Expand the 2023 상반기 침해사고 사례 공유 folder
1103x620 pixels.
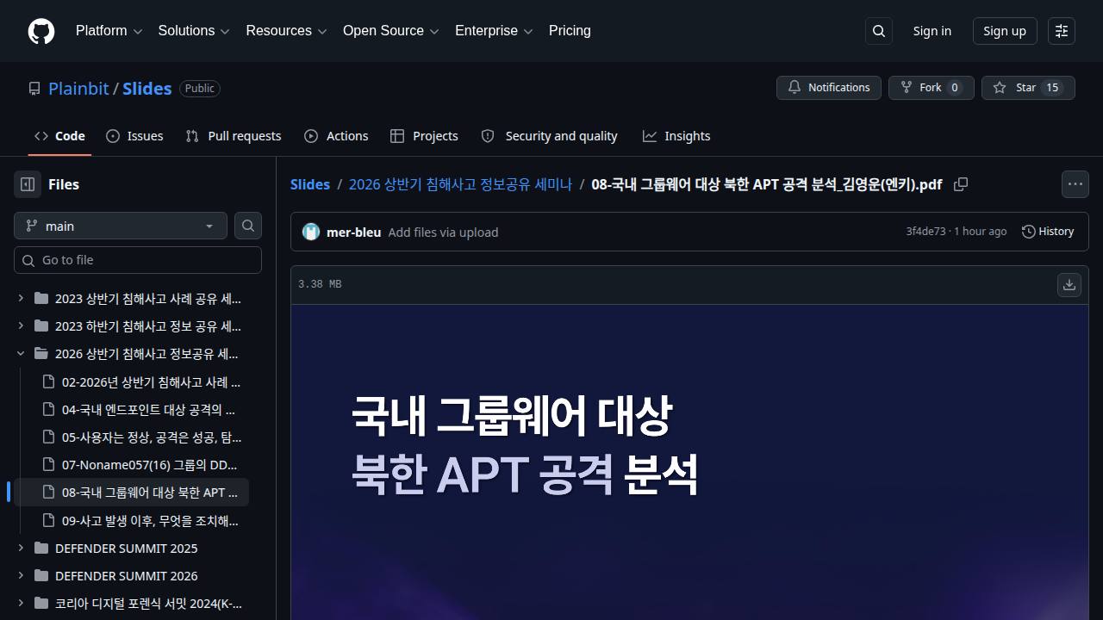[21, 298]
